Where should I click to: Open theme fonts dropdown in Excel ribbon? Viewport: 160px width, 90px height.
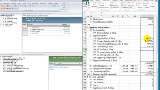(89, 5)
